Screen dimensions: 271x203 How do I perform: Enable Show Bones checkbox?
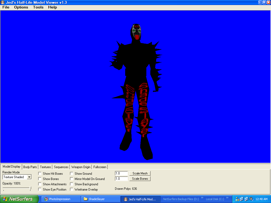(40, 179)
